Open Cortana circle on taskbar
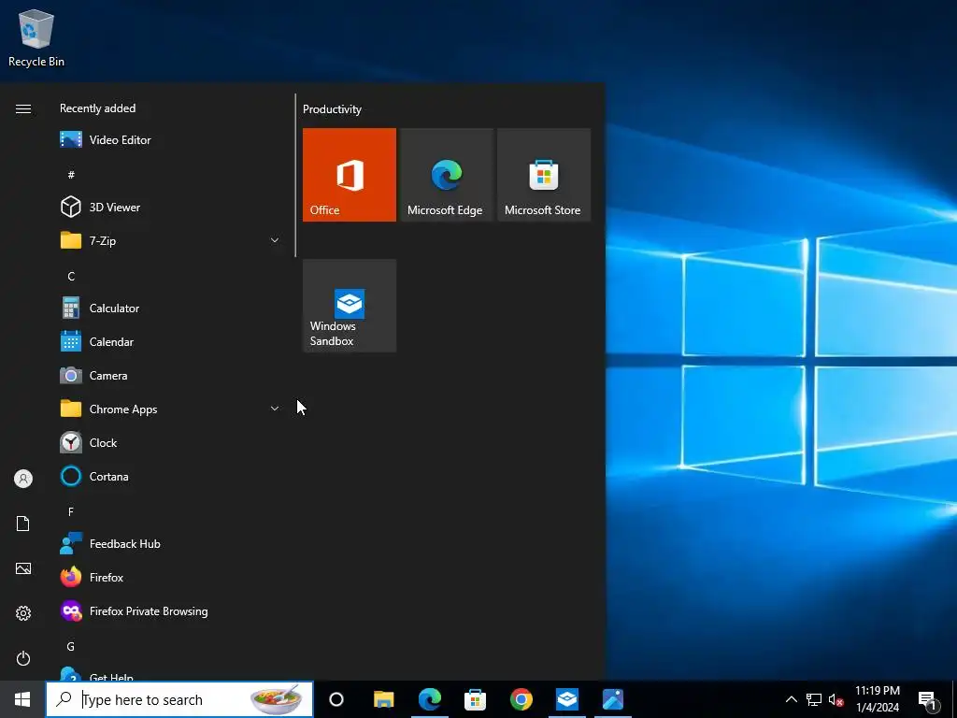The width and height of the screenshot is (957, 718). (336, 699)
